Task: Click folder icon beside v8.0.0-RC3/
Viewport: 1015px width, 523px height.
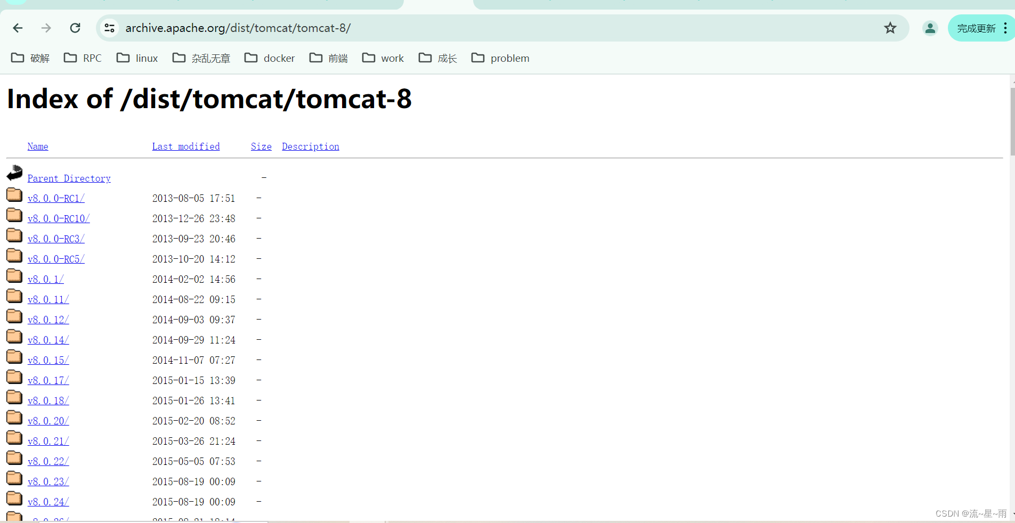Action: point(14,235)
